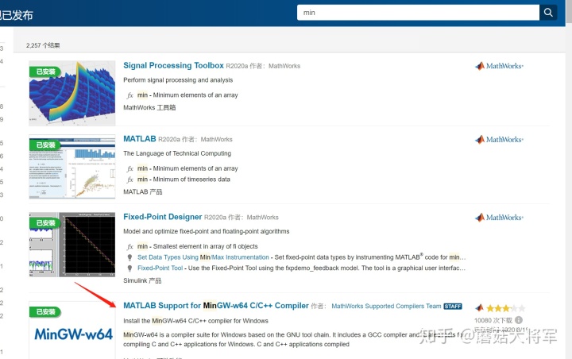Click MathWorks logo beside Signal Processing Toolbox
Screen dimensions: 572x359
499,66
